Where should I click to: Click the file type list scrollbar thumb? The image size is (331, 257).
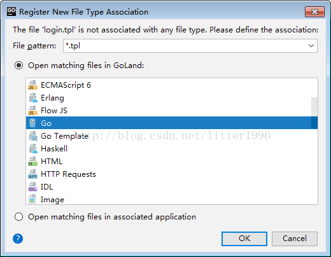point(314,113)
